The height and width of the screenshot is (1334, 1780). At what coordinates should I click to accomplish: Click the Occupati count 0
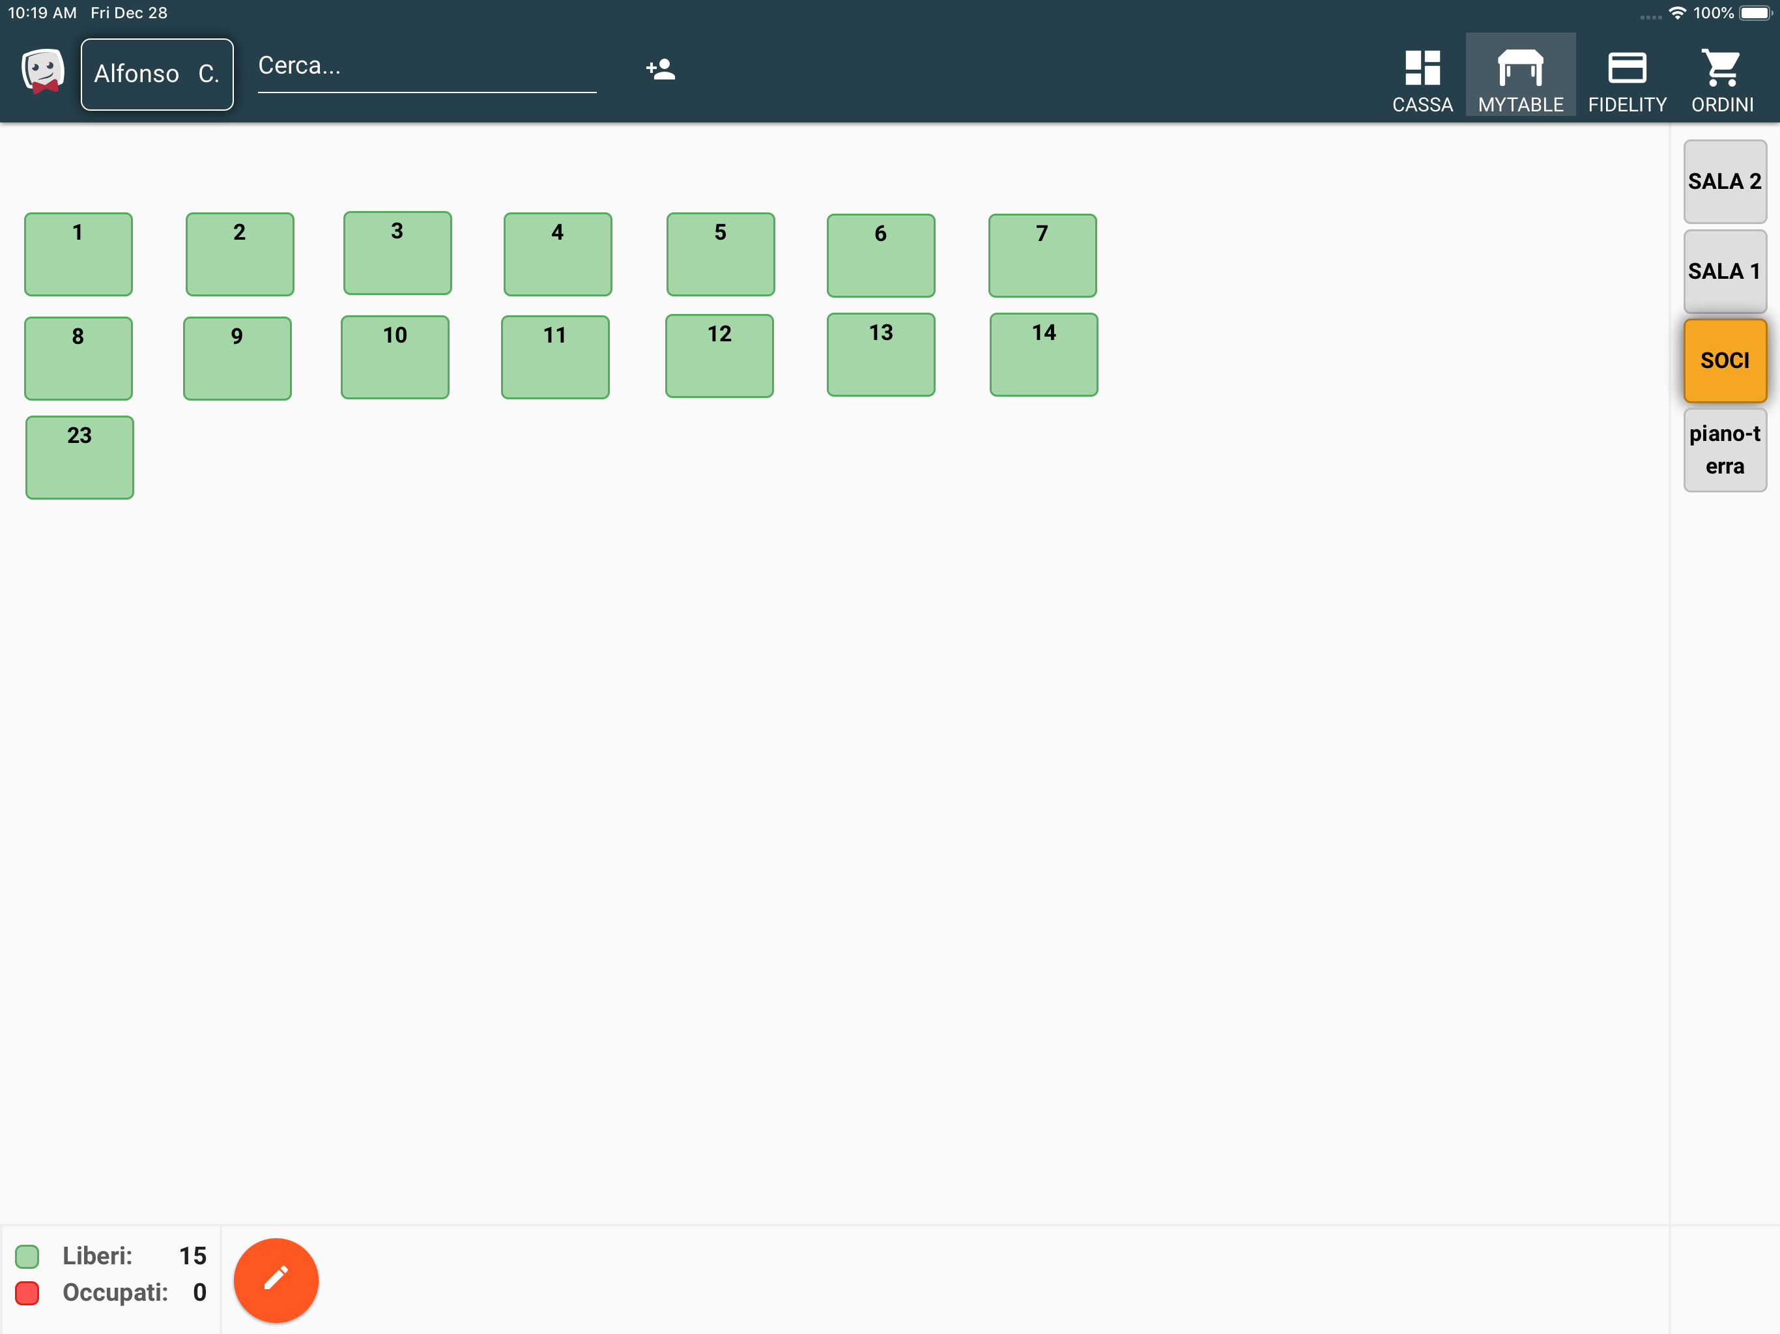(x=199, y=1293)
